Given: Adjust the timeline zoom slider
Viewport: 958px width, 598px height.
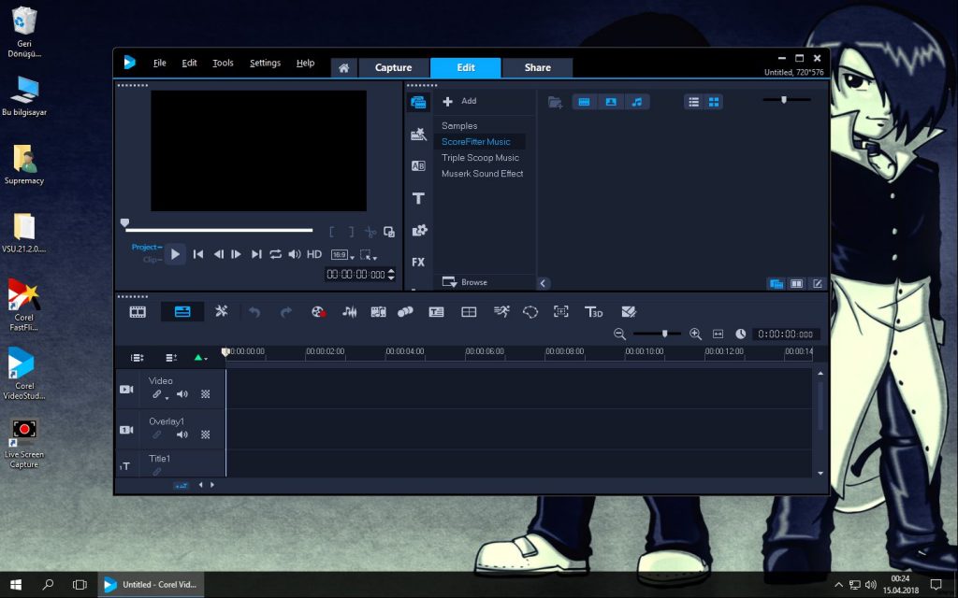Looking at the screenshot, I should pyautogui.click(x=665, y=334).
